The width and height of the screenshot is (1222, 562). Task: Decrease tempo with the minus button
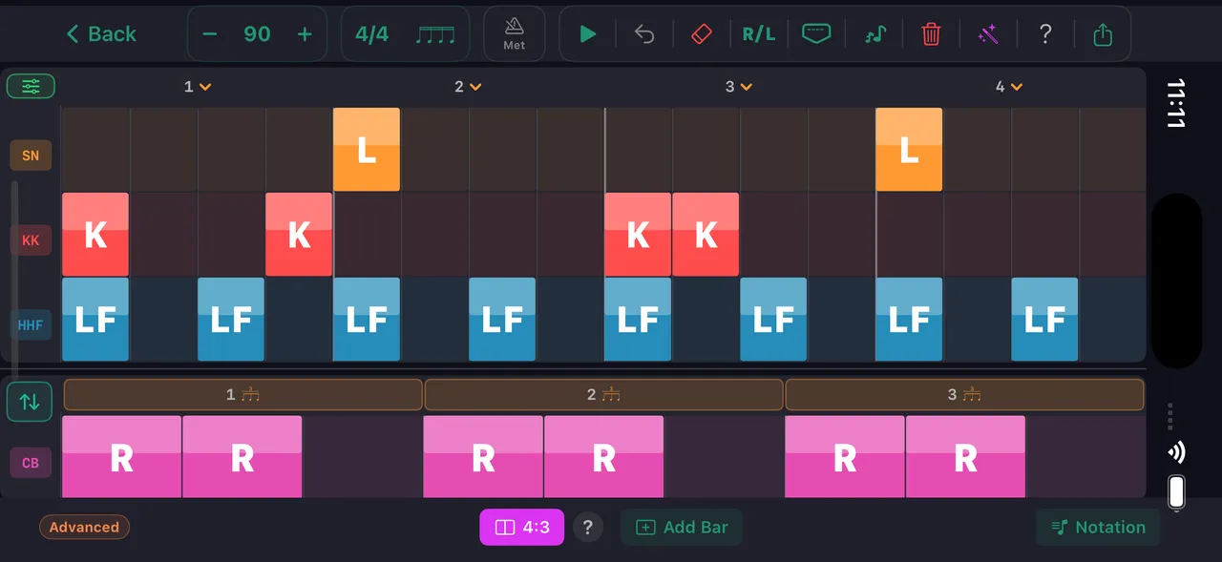(210, 34)
